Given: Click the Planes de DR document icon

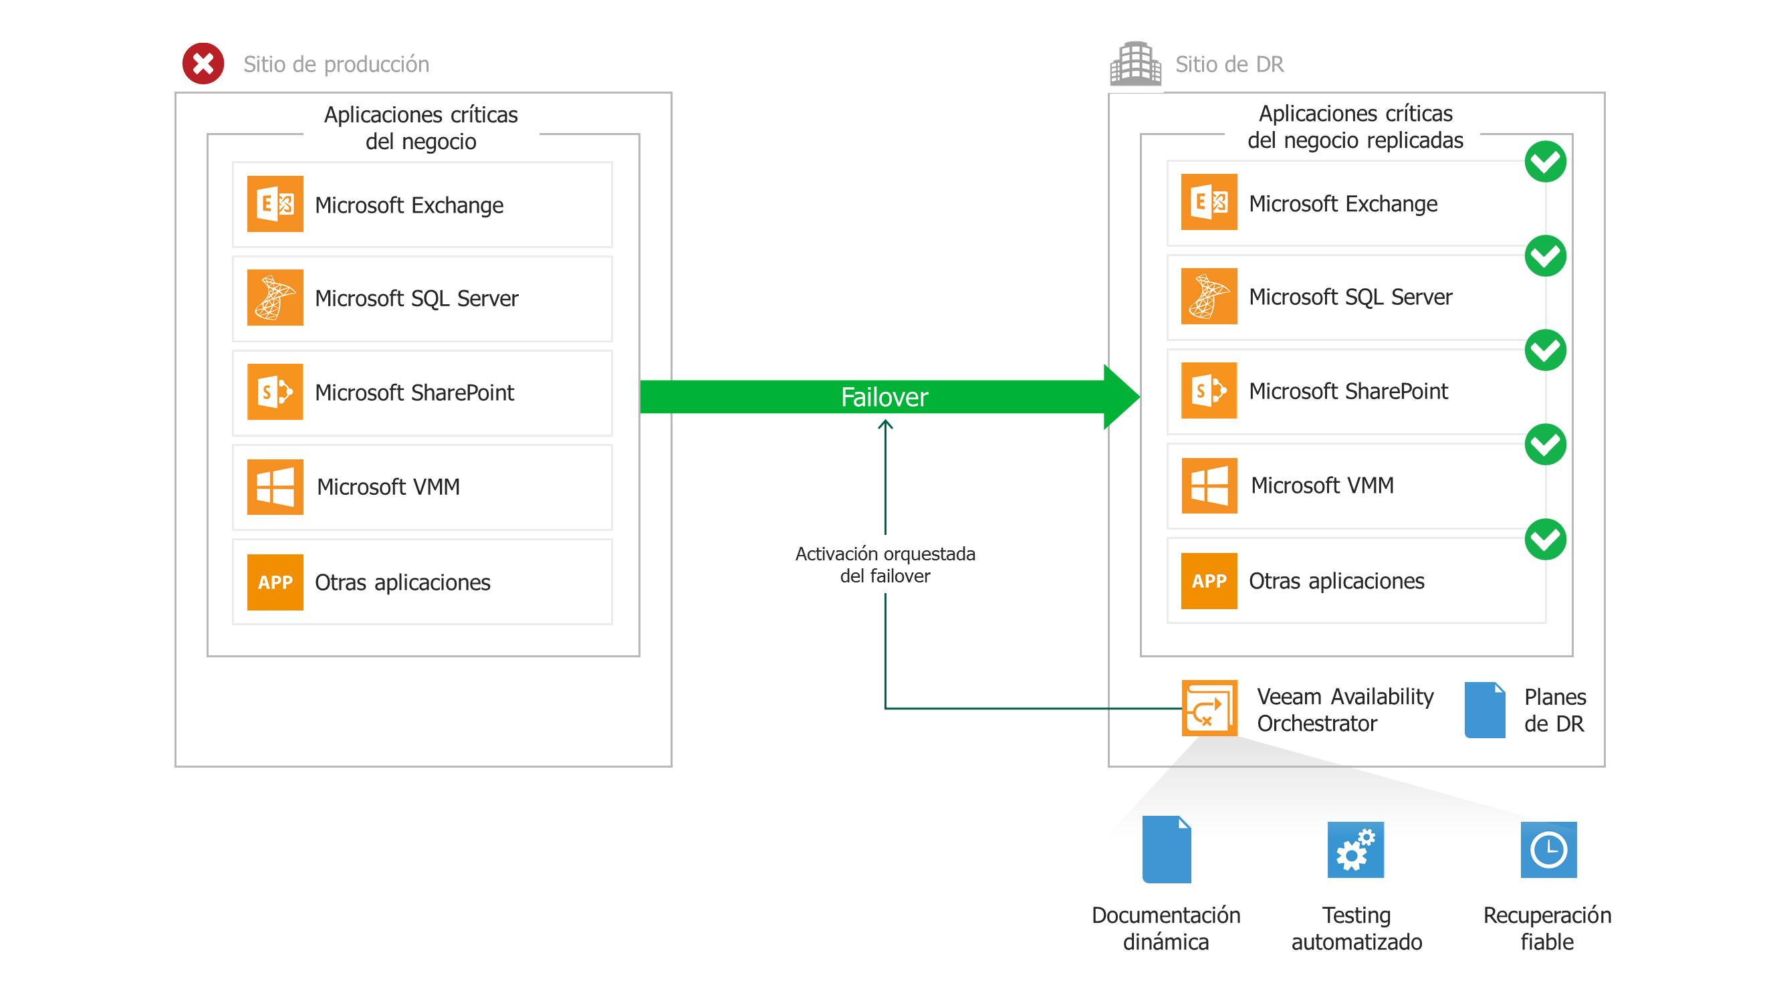Looking at the screenshot, I should [1485, 709].
